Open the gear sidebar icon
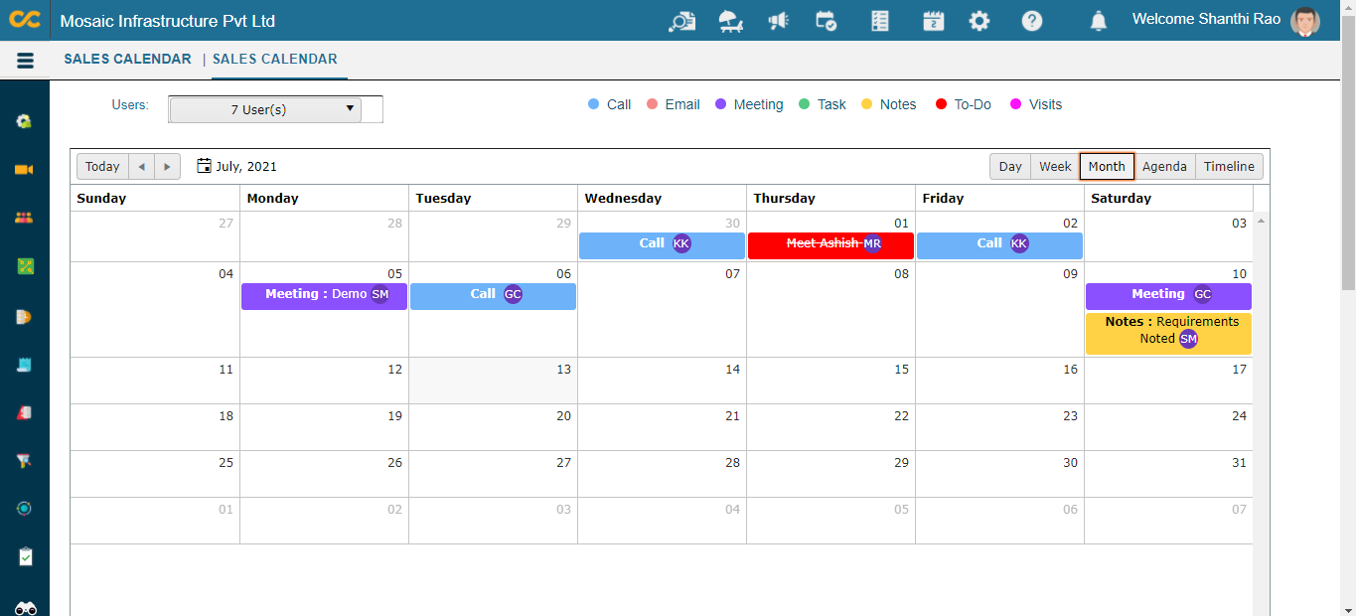The height and width of the screenshot is (616, 1356). (25, 121)
